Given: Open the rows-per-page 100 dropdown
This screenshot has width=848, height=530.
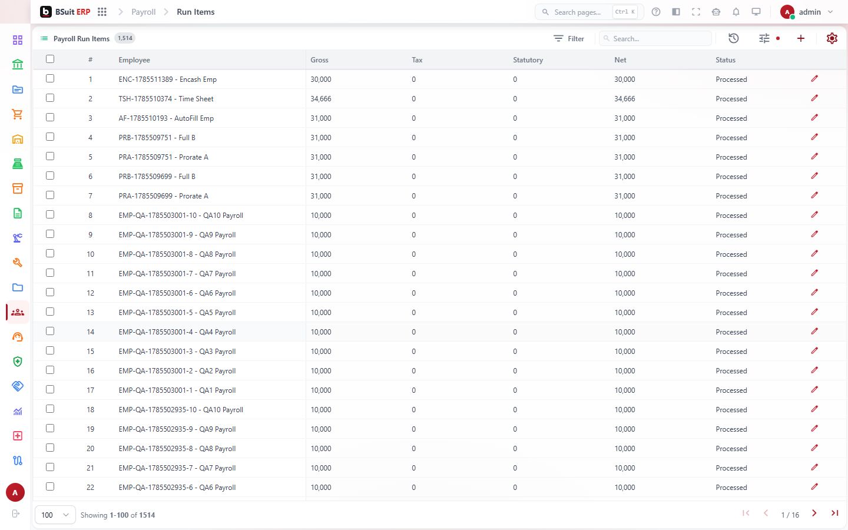Looking at the screenshot, I should [55, 515].
